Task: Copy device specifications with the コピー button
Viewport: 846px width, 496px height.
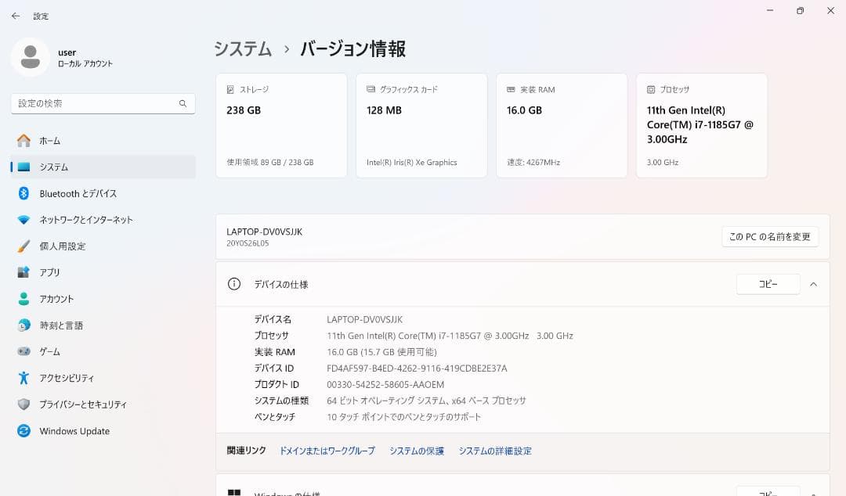Action: tap(767, 284)
